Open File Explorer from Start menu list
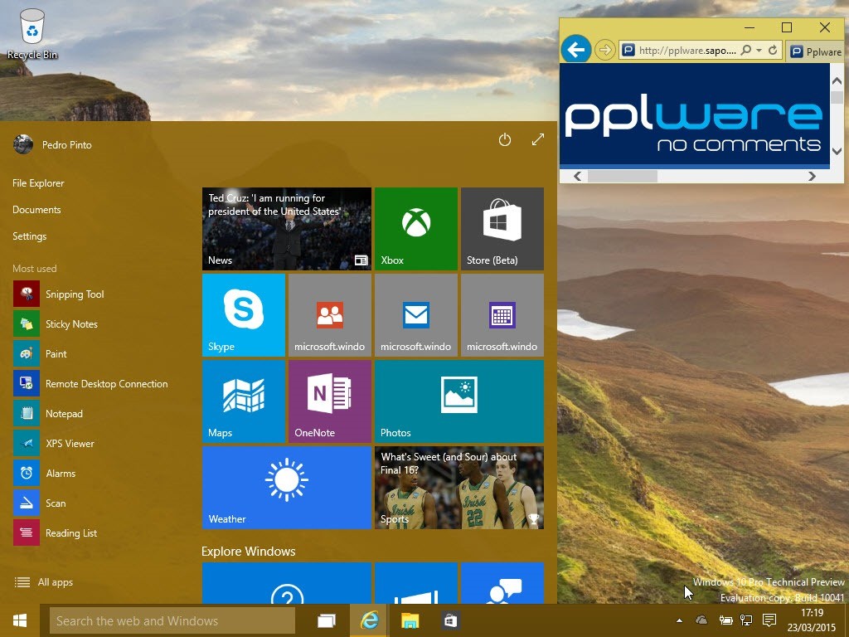 point(38,183)
